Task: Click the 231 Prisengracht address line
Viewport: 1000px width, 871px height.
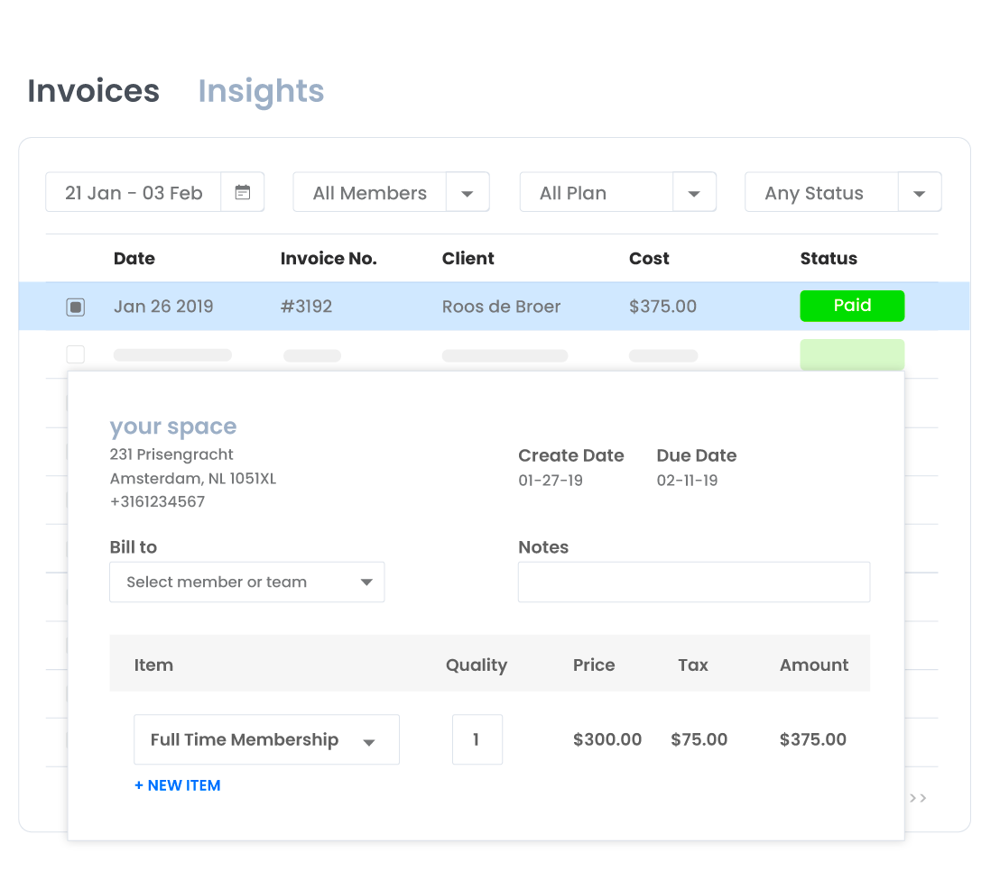Action: click(171, 454)
